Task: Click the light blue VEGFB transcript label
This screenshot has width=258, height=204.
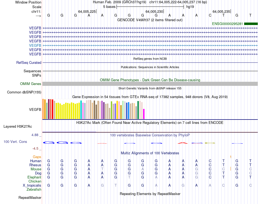Action: (x=35, y=45)
